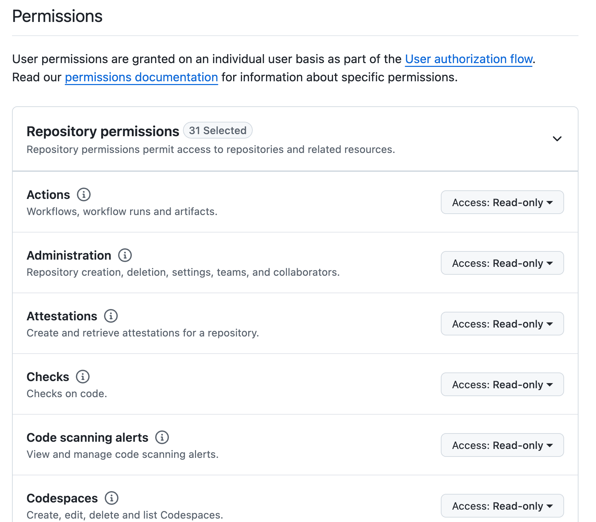Click the Administration info icon

(x=125, y=255)
